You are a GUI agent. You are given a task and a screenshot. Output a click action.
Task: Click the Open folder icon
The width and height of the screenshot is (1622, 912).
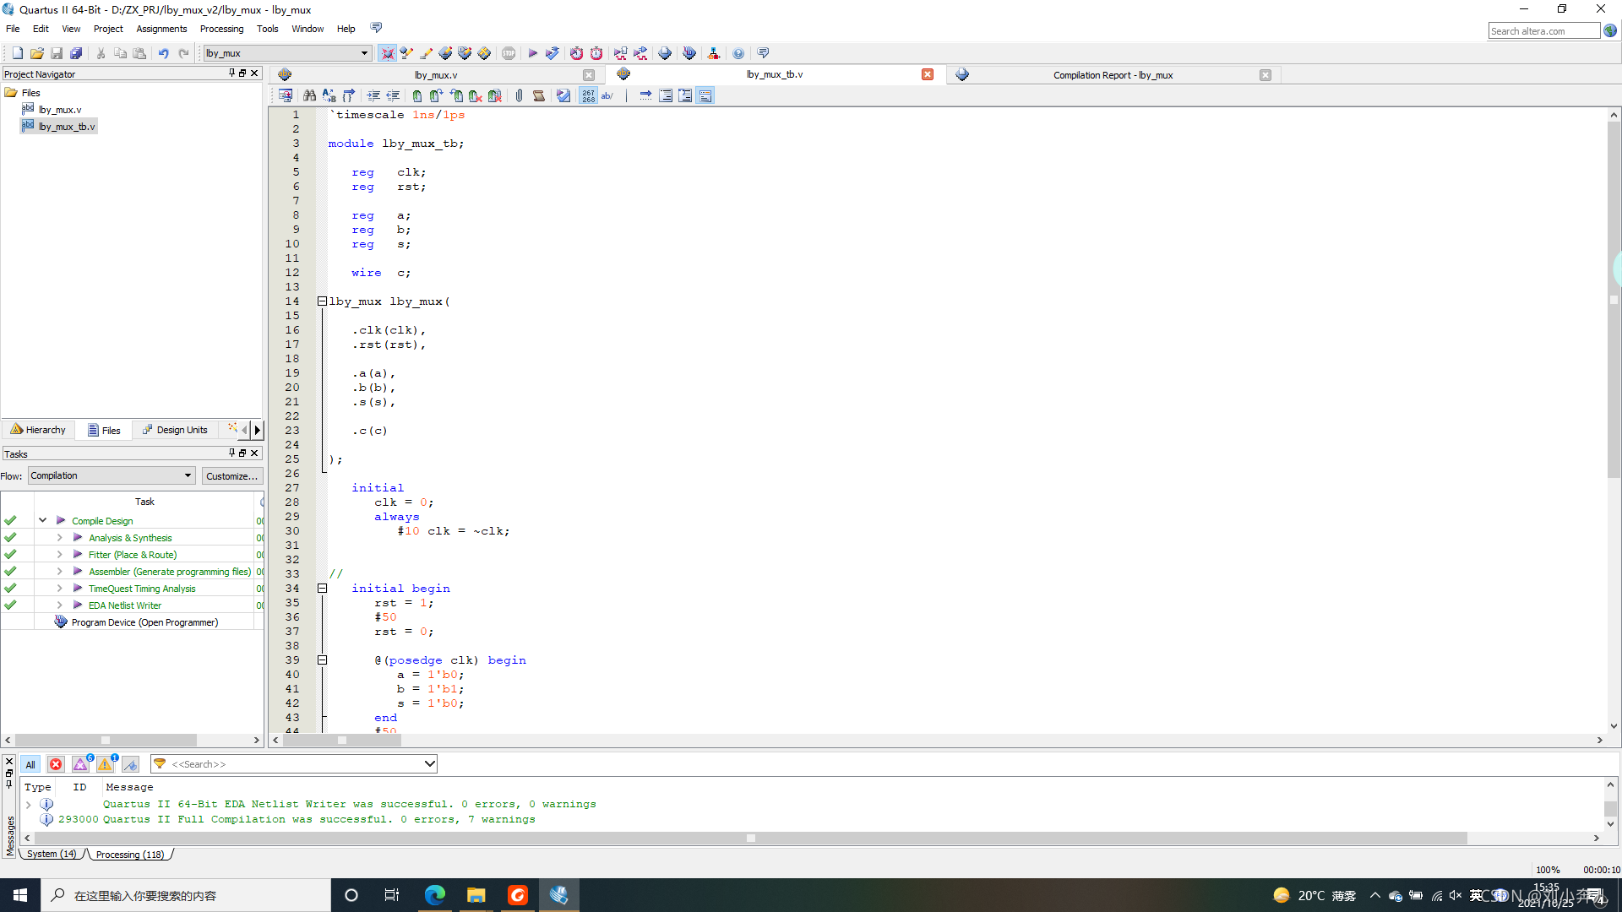[x=37, y=53]
